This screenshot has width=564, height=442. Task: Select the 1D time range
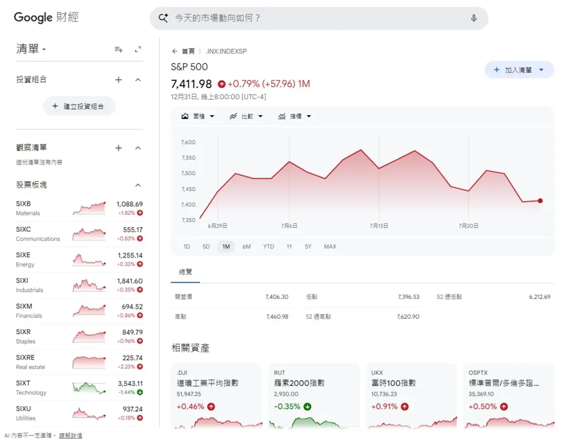click(x=186, y=247)
